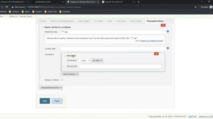Click the Page generated timestamp text
213x119 pixels.
[x=167, y=116]
